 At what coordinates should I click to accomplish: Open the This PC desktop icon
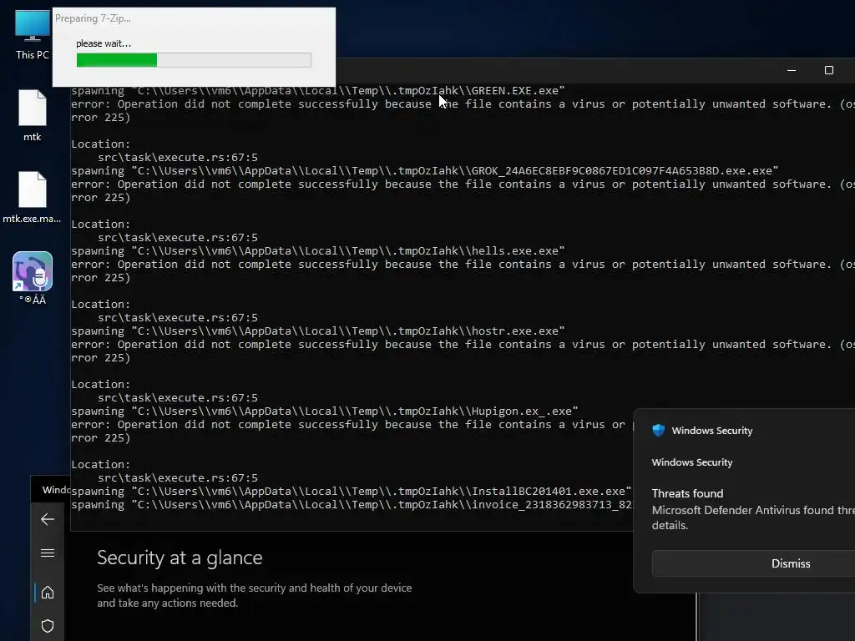(33, 33)
